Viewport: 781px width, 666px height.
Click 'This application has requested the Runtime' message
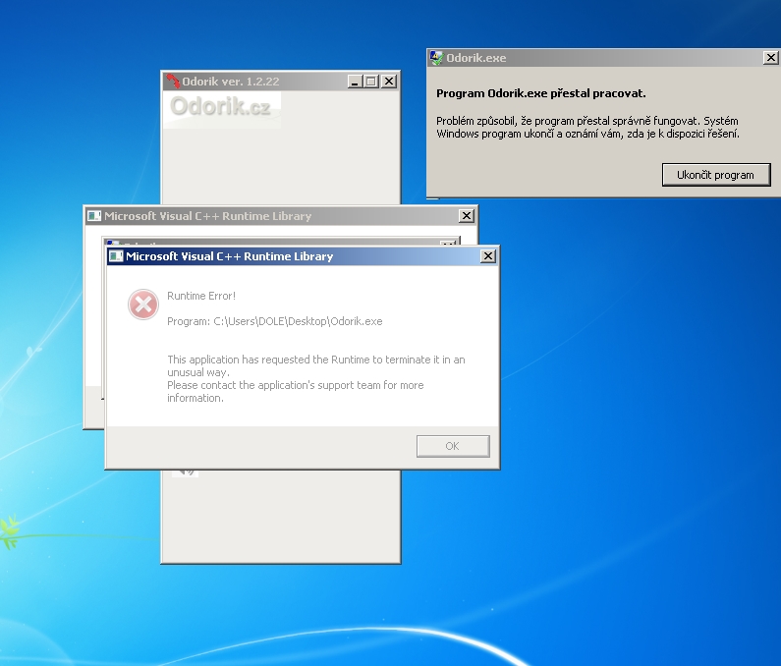point(315,365)
